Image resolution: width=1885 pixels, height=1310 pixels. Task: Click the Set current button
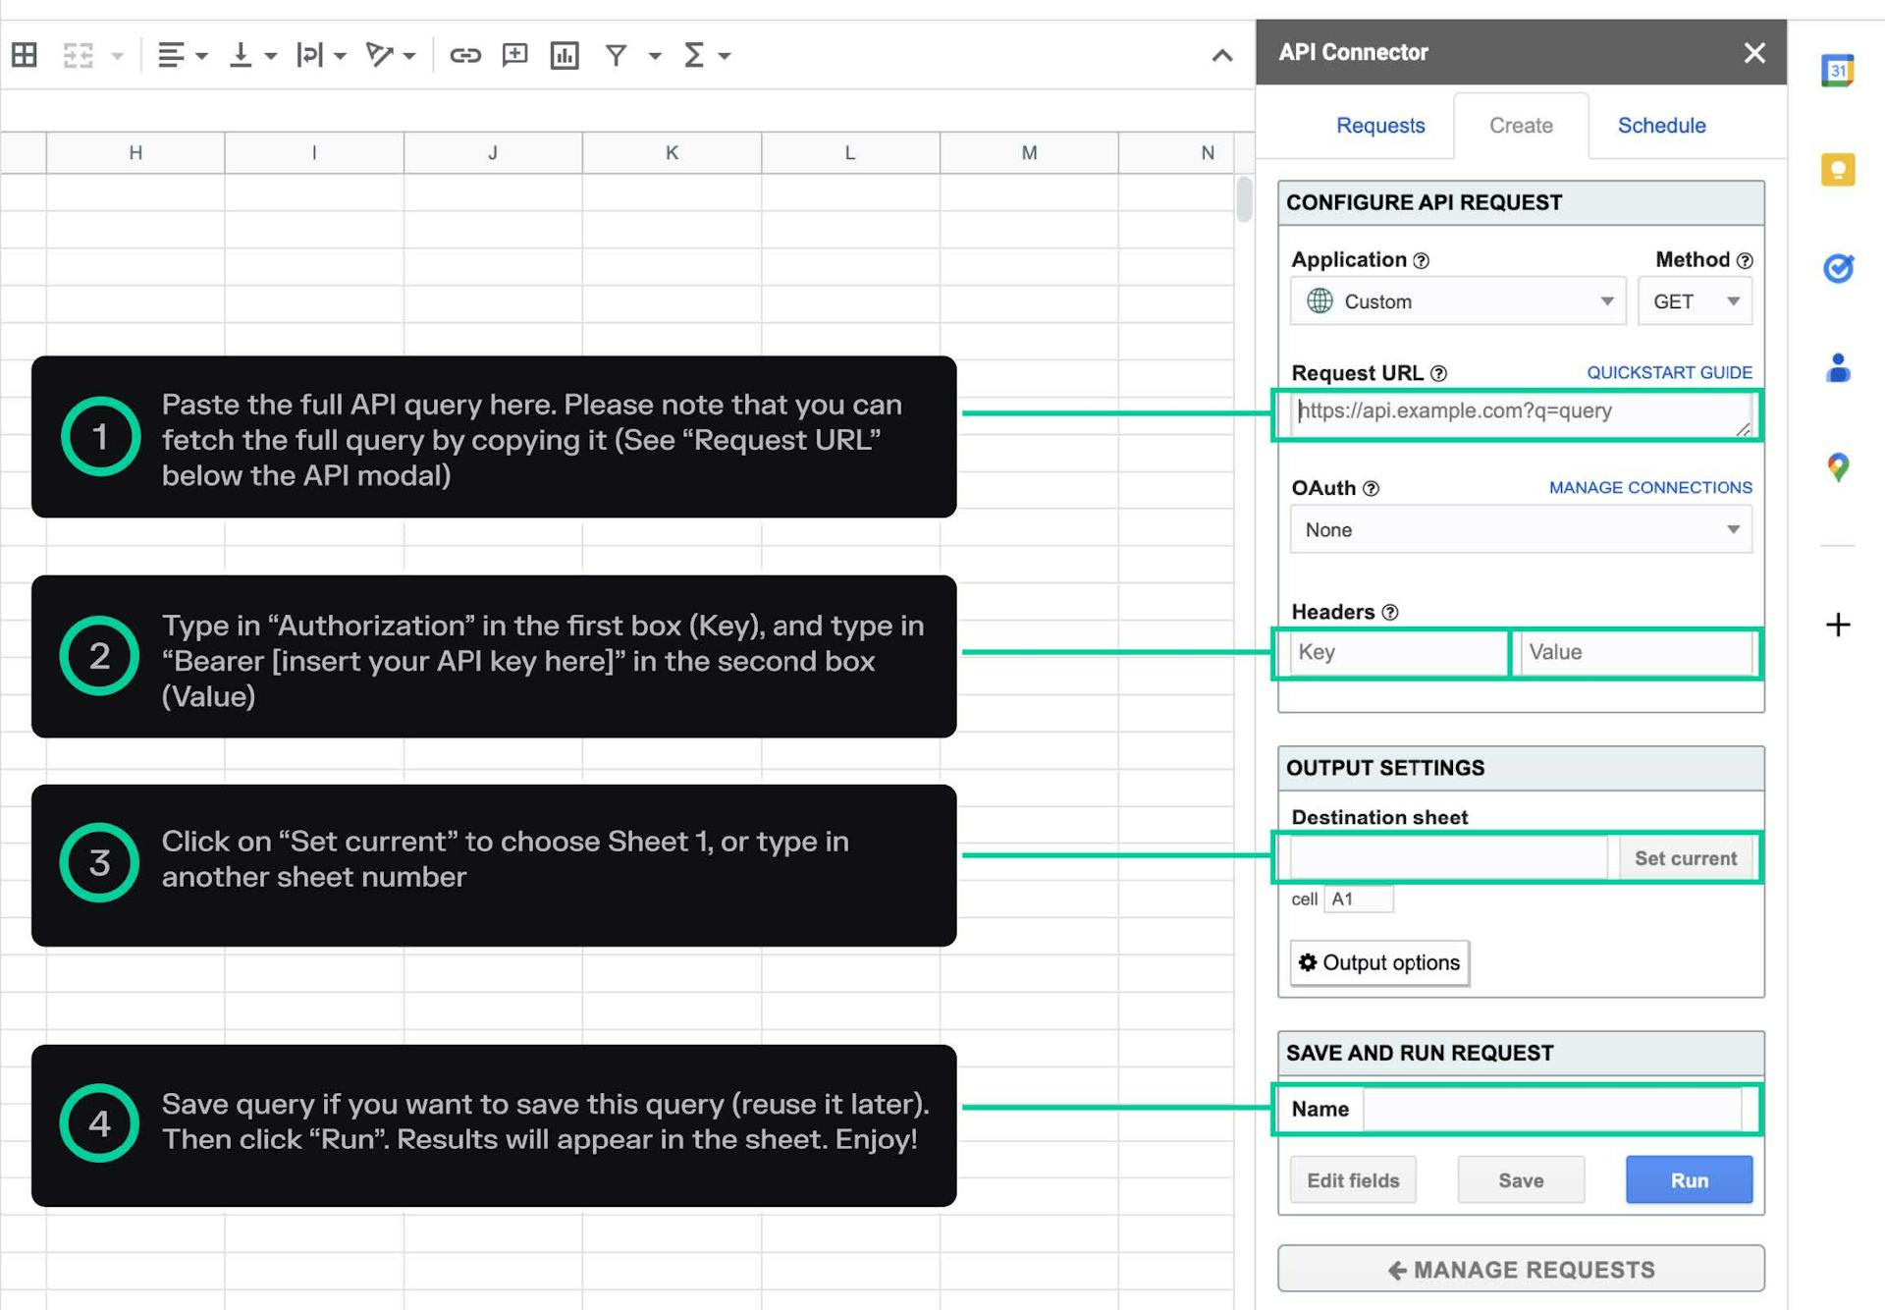click(1685, 857)
